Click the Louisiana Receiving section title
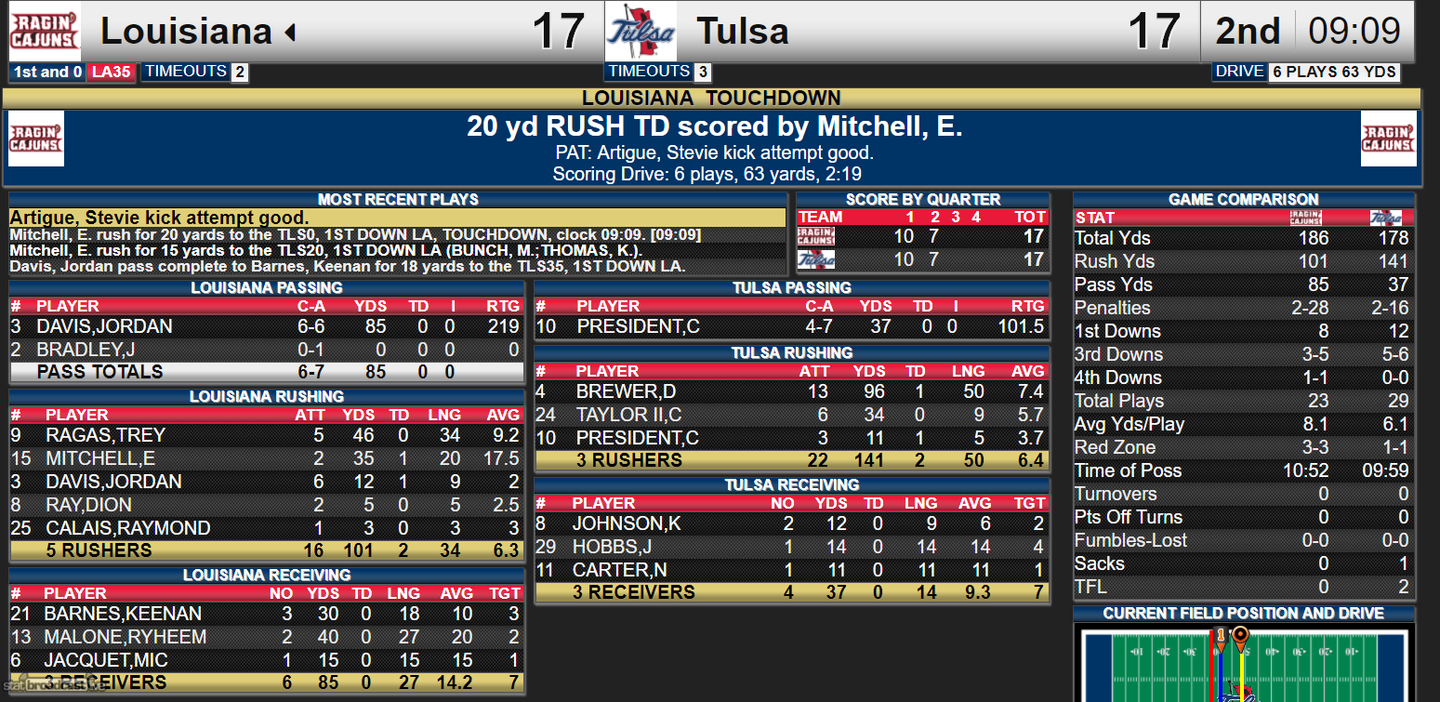1440x702 pixels. click(267, 576)
